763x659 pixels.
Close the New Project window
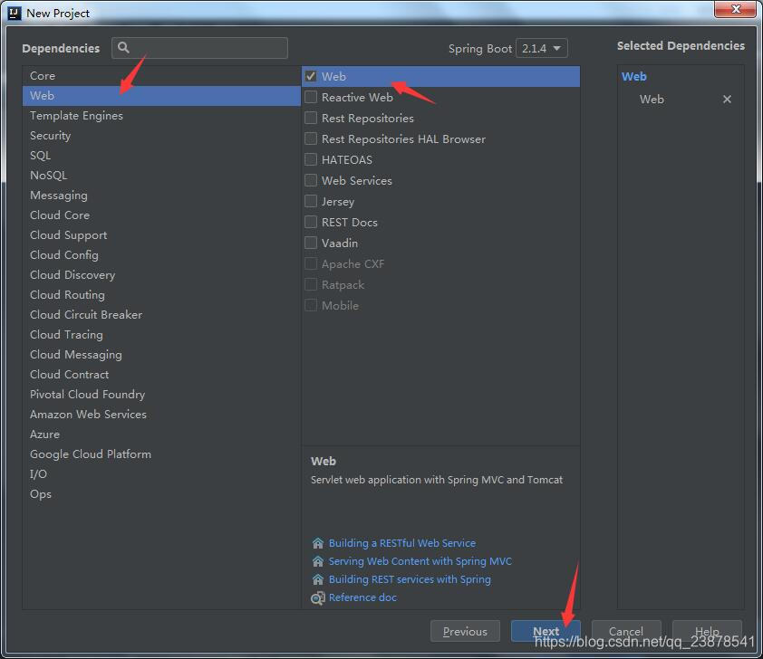pyautogui.click(x=735, y=9)
